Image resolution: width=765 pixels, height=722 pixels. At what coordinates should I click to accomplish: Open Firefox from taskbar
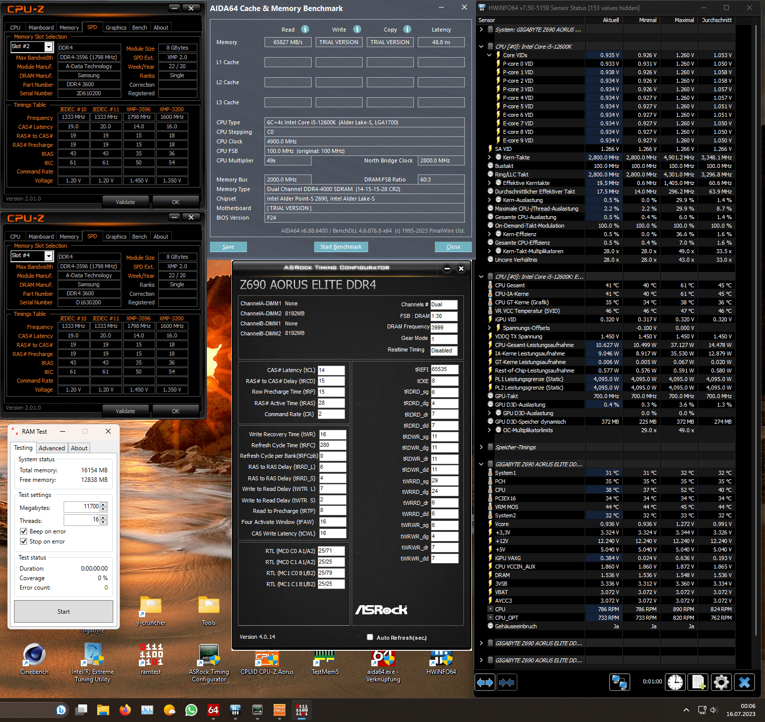tap(125, 710)
